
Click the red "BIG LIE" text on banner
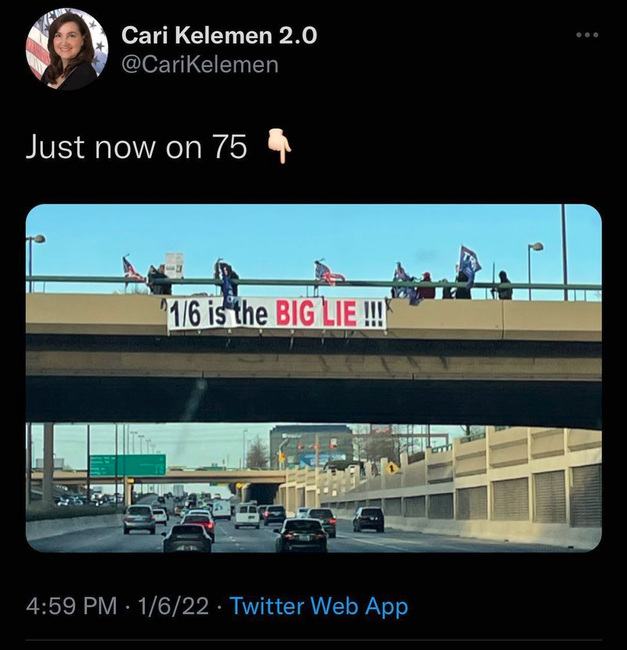(x=316, y=315)
